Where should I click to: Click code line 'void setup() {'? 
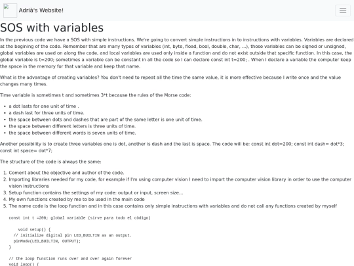click(x=34, y=229)
